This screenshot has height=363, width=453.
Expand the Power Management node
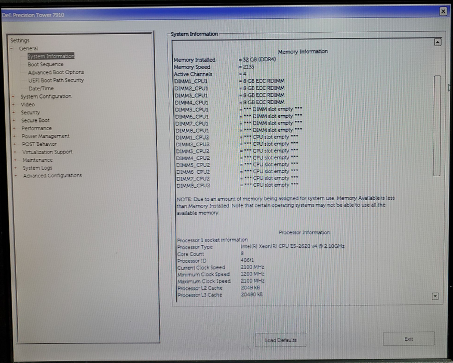click(x=15, y=136)
